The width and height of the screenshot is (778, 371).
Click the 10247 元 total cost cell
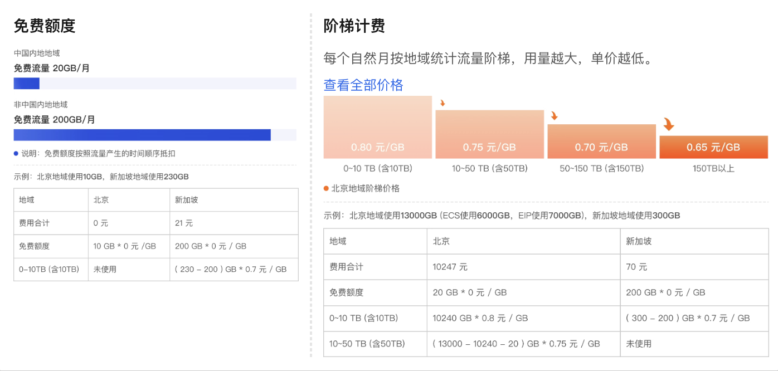click(450, 267)
